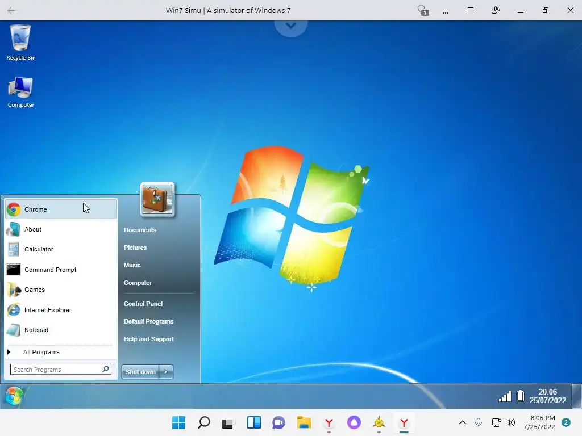
Task: Open Music link in Start menu
Action: (132, 265)
